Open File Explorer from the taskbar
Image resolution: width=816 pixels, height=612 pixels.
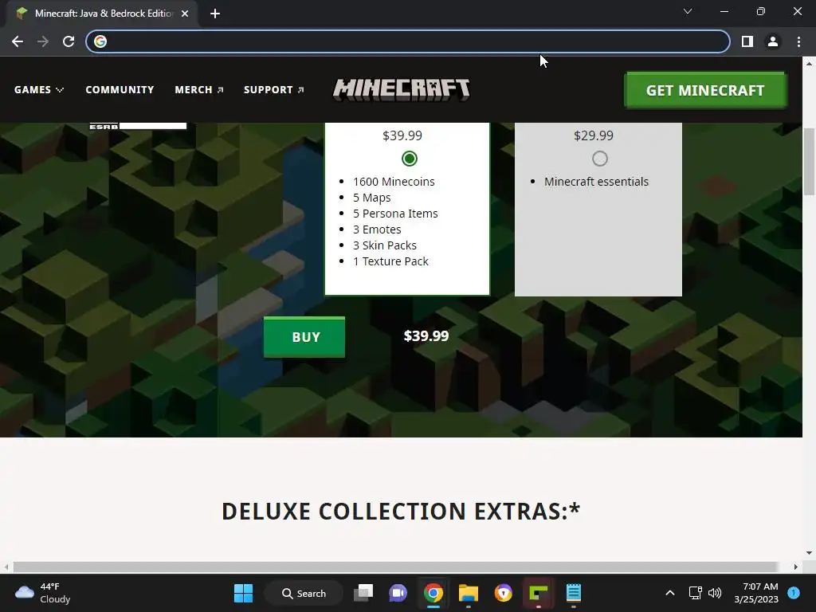(x=469, y=593)
